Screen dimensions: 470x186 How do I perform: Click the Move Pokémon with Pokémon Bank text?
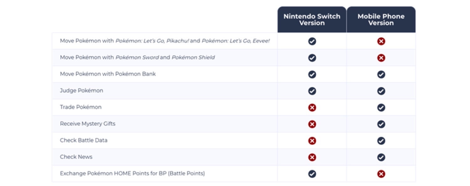(108, 74)
